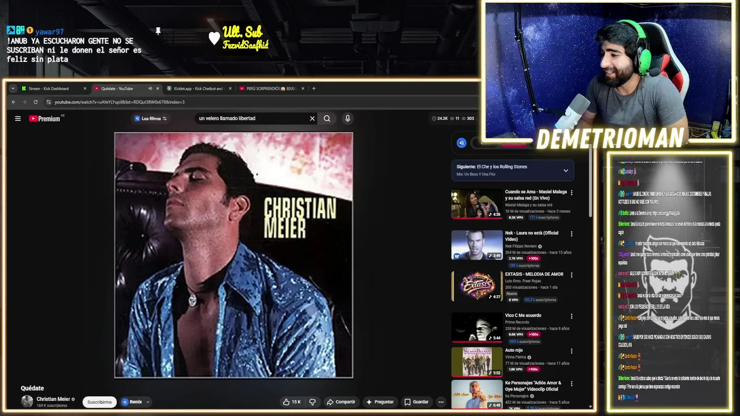This screenshot has width=740, height=416.
Task: Open options menu for EXTASIS video
Action: (572, 275)
